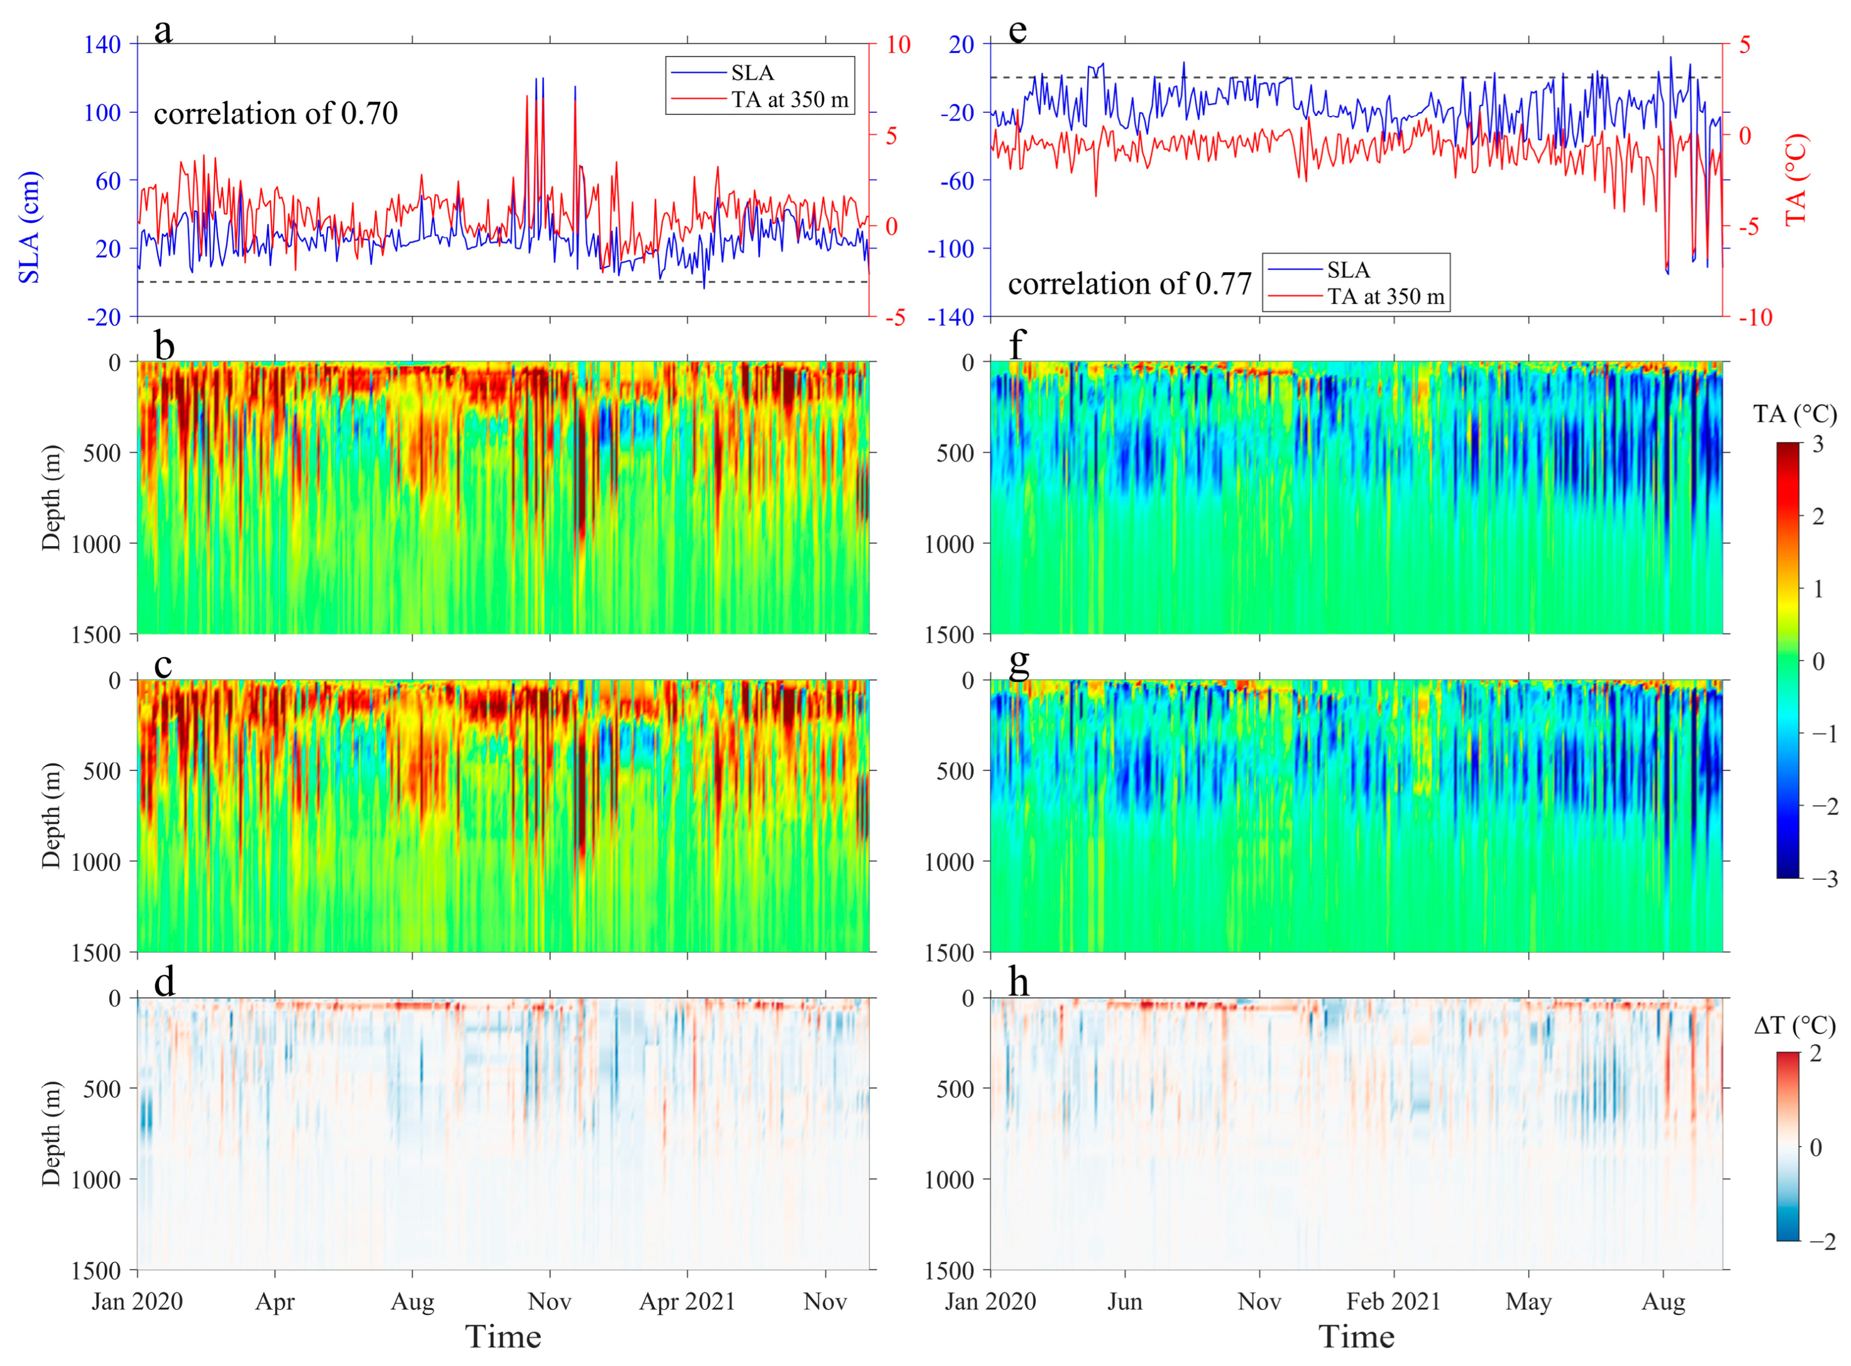Viewport: 1851px width, 1366px height.
Task: Click the ΔT (°C) red-blue colorbar
Action: click(1787, 1147)
